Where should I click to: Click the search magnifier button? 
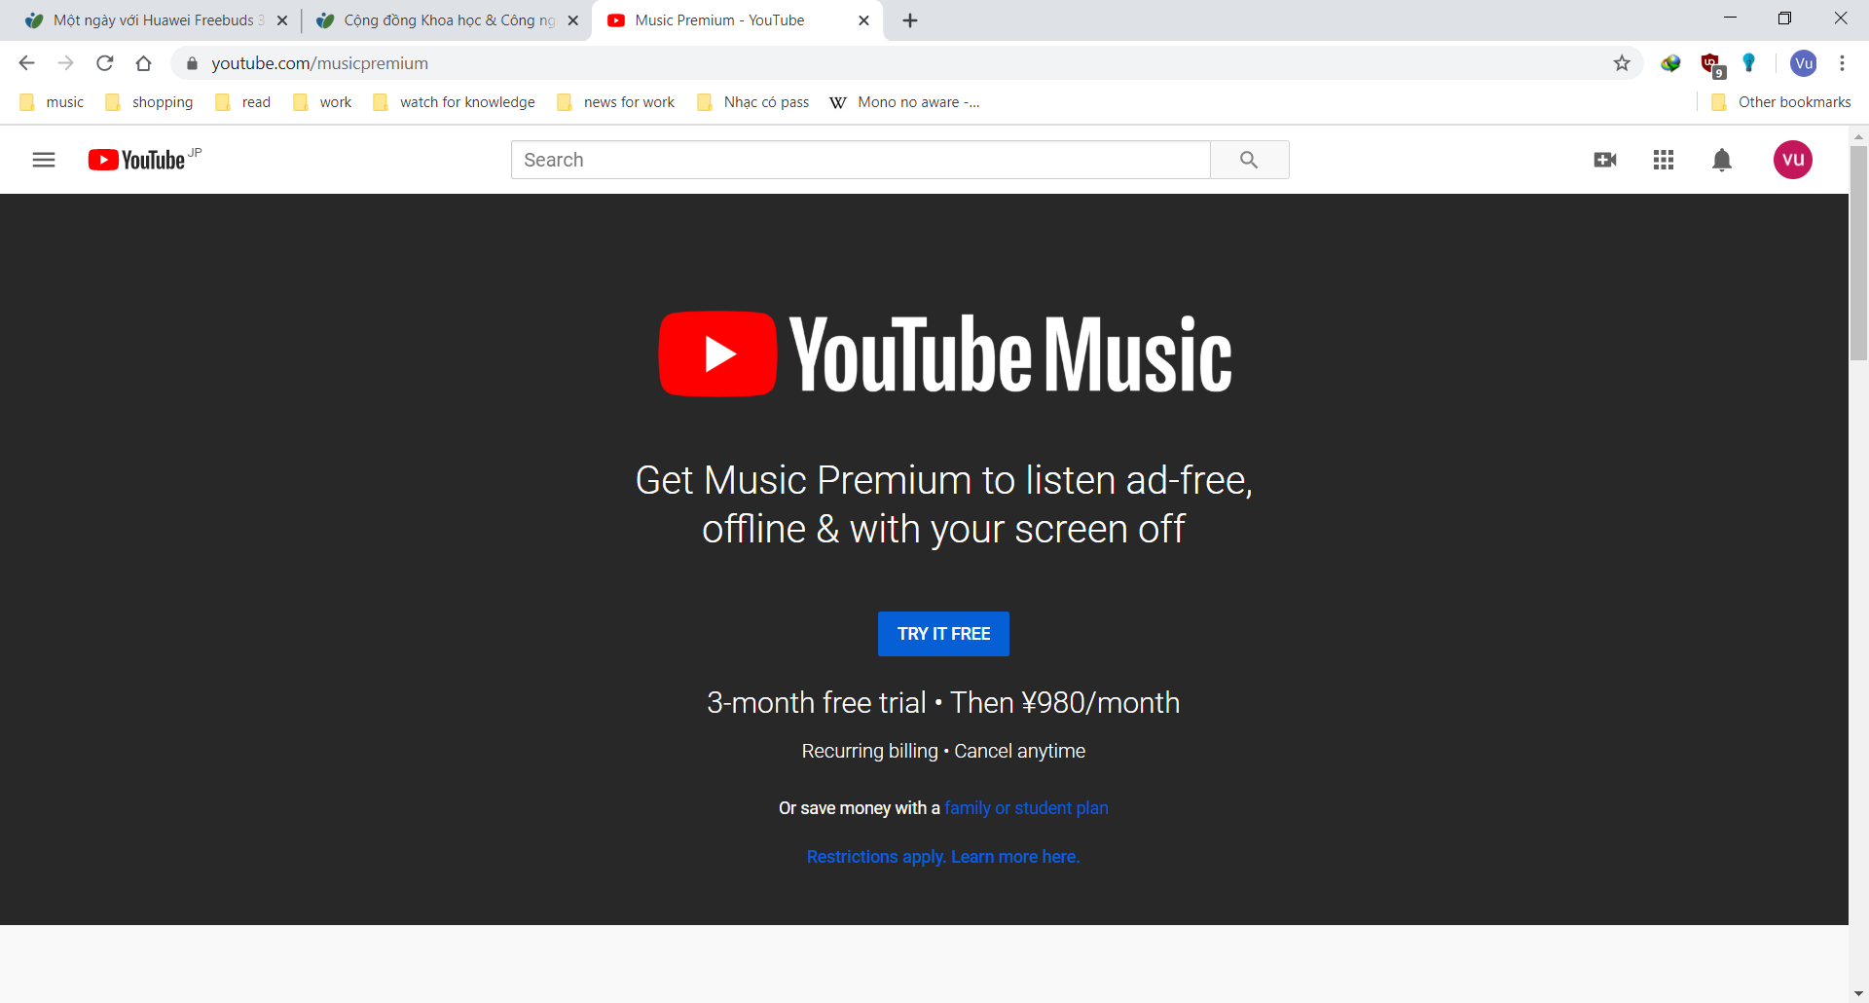(1250, 160)
